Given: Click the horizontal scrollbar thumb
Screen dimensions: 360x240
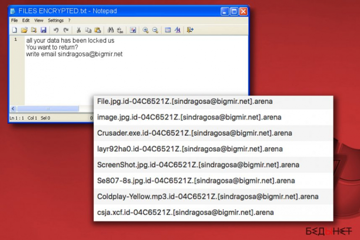Looking at the screenshot, I should coord(47,109).
